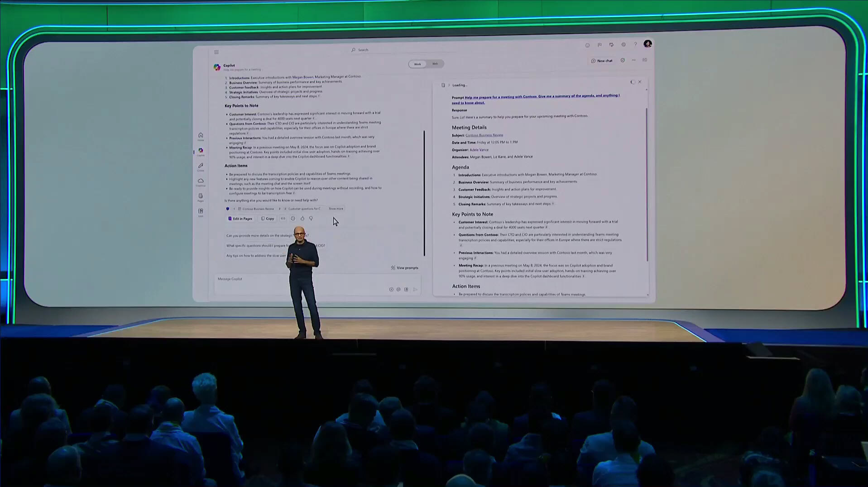Open the settings gear icon in header
Screen dimensions: 868x487
(x=623, y=44)
